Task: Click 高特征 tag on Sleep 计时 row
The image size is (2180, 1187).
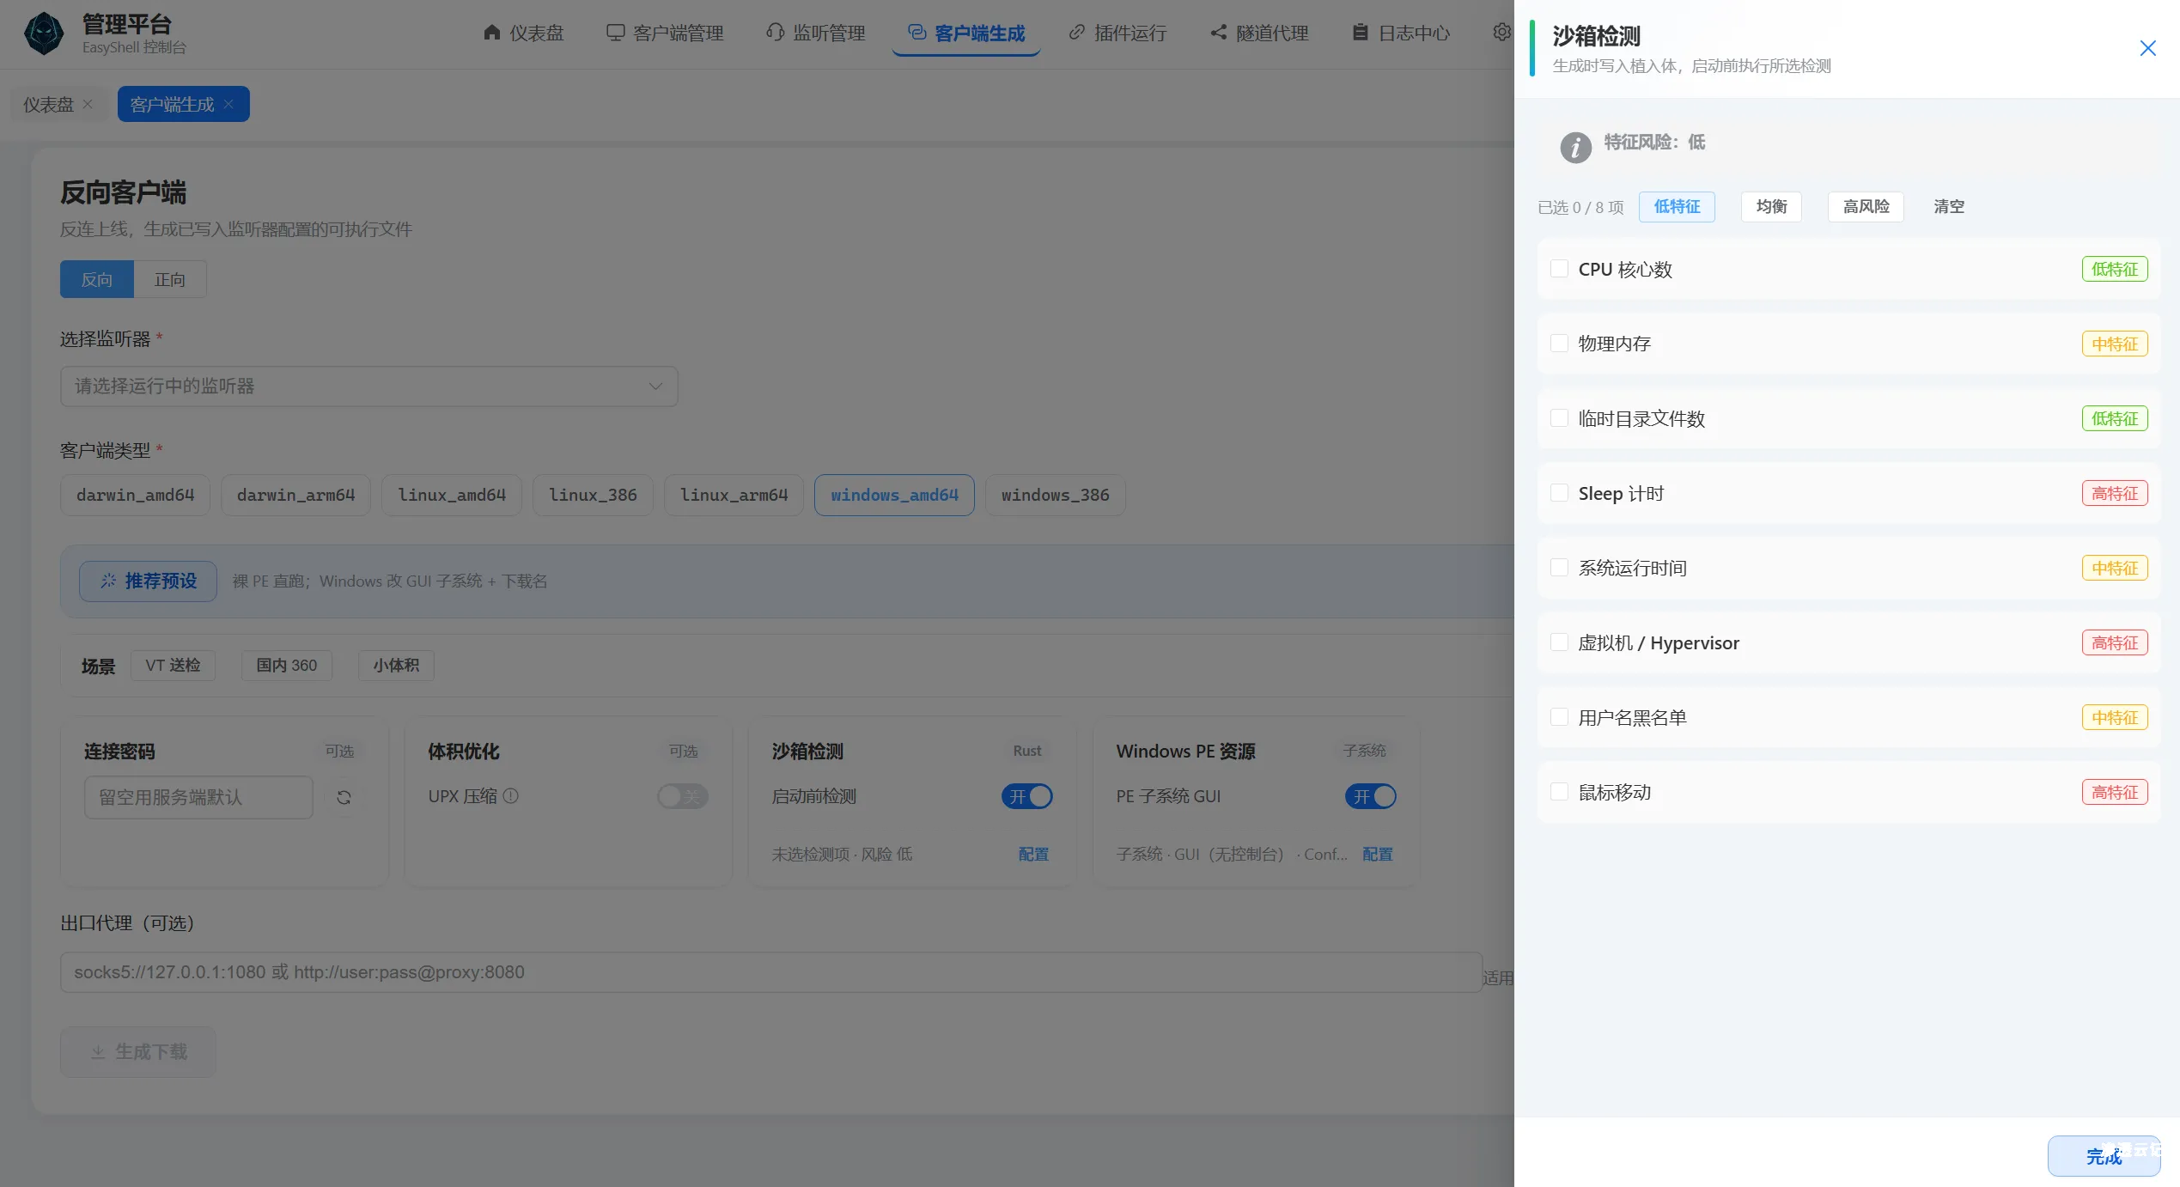Action: click(2114, 493)
